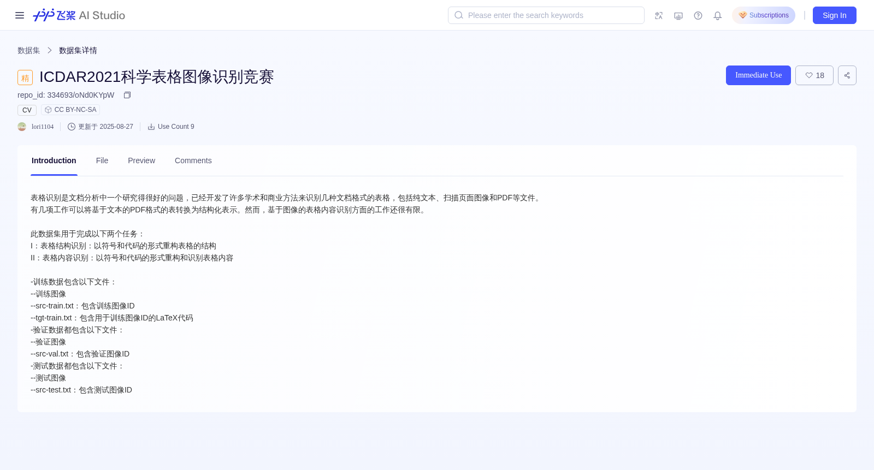
Task: Switch to the Preview tab
Action: point(141,160)
